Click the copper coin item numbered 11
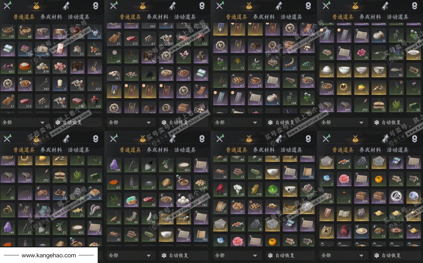The height and width of the screenshot is (263, 423). click(x=327, y=231)
